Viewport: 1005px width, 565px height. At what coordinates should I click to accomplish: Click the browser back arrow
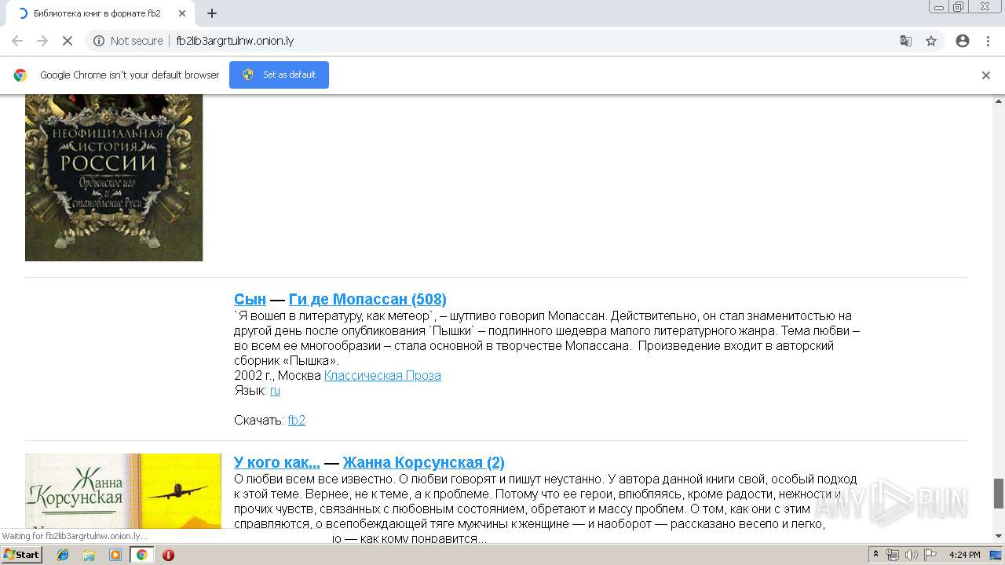point(16,41)
